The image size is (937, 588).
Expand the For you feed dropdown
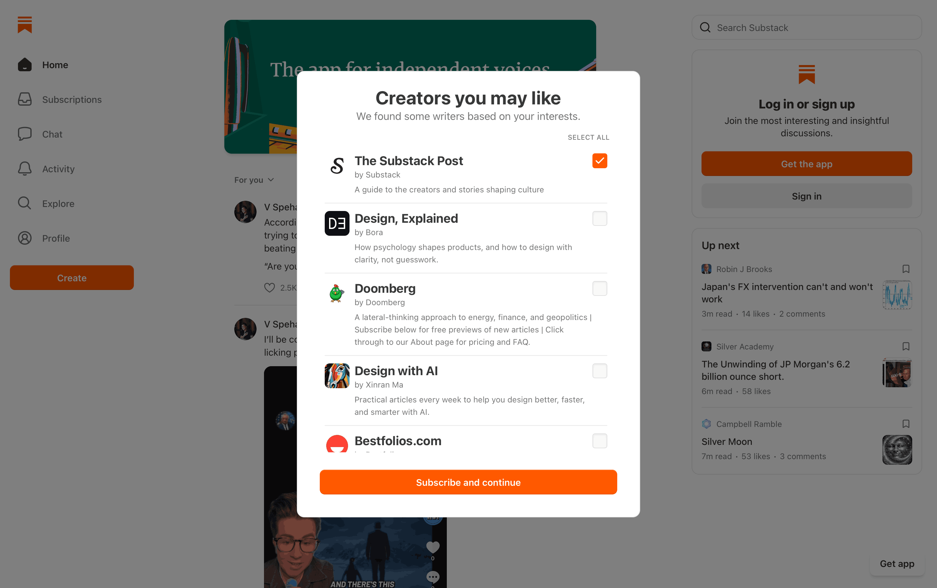click(254, 180)
